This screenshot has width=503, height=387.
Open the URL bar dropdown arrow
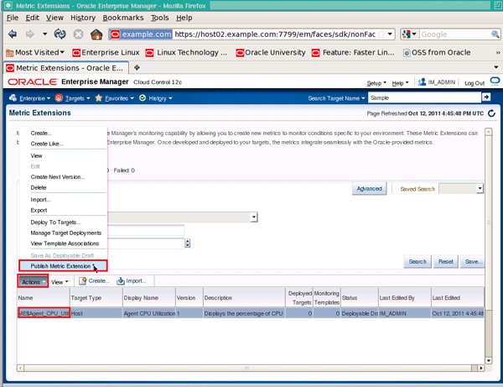[390, 34]
